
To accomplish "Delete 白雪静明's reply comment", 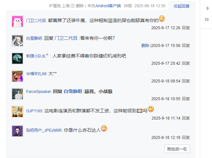I will [145, 46].
